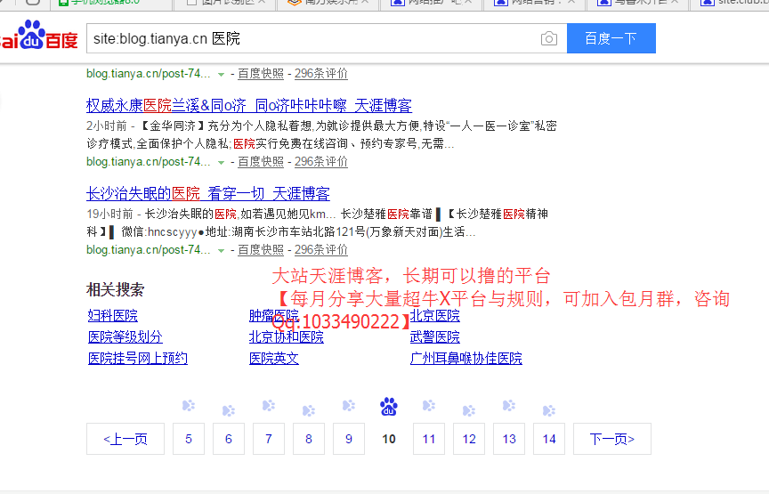Screen dimensions: 769x494
Task: Search related term 北京协和医院
Action: pos(287,337)
